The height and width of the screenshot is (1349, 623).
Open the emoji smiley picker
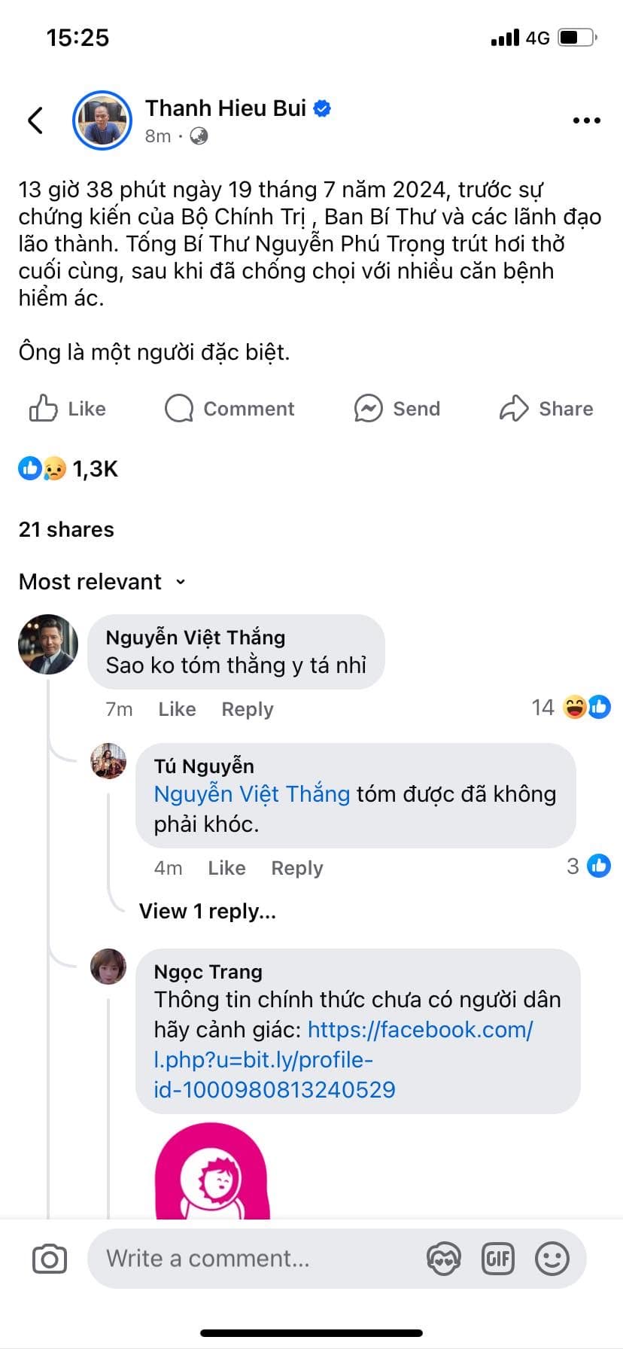pos(552,1259)
